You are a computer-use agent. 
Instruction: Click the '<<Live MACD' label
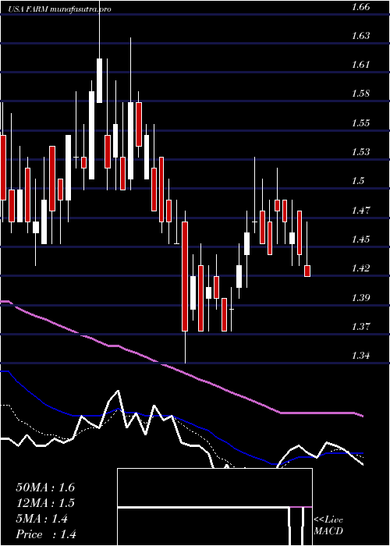pyautogui.click(x=328, y=525)
